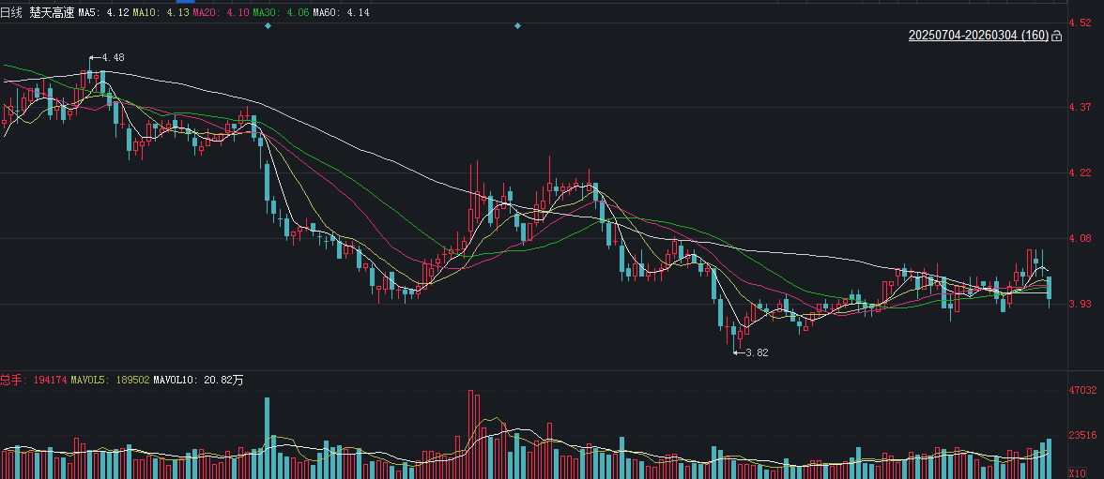Select the 日线 period label
Viewport: 1104px width, 479px height.
[11, 13]
